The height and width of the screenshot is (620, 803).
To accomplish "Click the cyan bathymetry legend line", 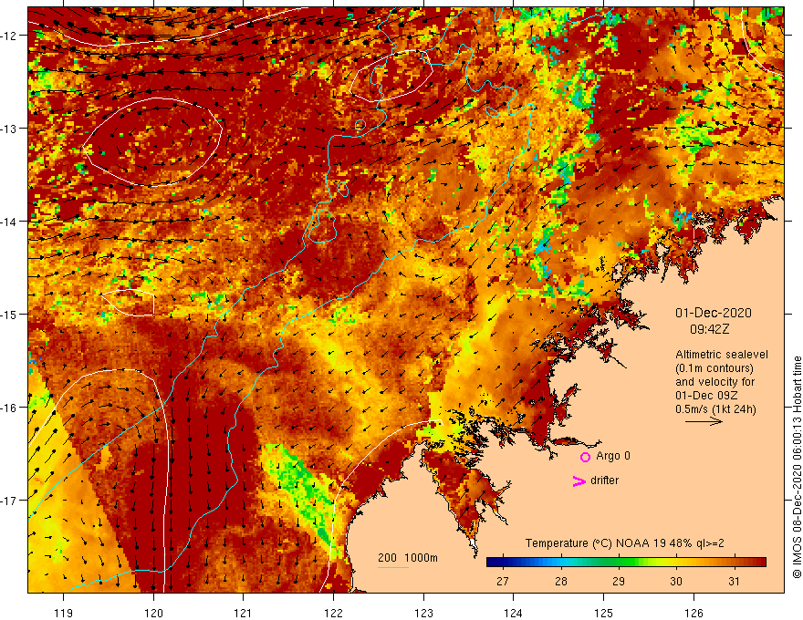I will 392,567.
